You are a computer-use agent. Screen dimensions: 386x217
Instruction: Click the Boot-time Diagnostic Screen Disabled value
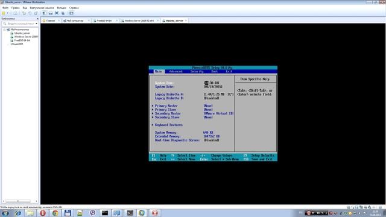(212, 140)
